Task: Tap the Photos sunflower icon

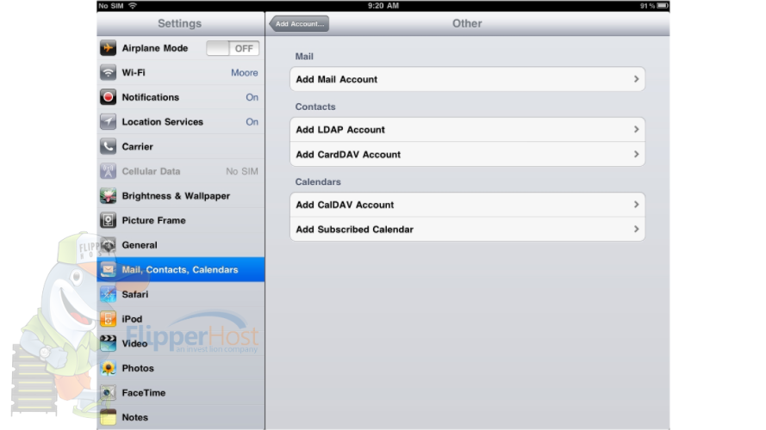Action: point(108,368)
